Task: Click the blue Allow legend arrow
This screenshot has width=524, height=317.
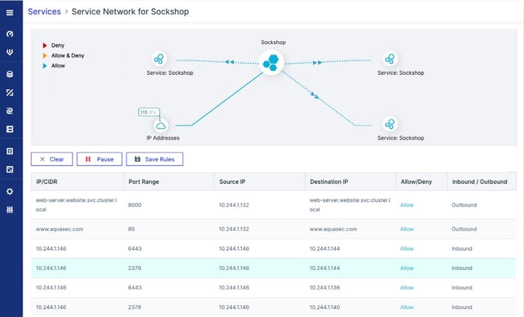Action: click(44, 66)
